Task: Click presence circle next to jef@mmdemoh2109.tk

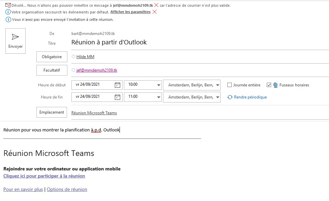Action: pyautogui.click(x=73, y=70)
